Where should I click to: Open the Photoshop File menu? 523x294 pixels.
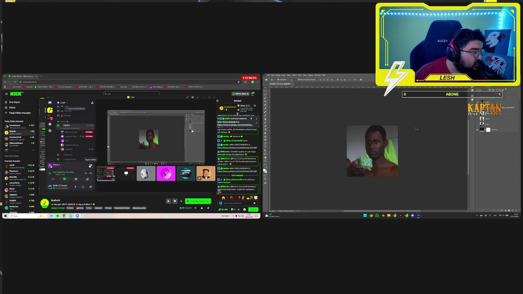(268, 75)
